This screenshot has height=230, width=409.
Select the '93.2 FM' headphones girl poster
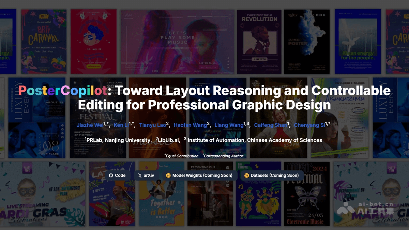coord(279,118)
